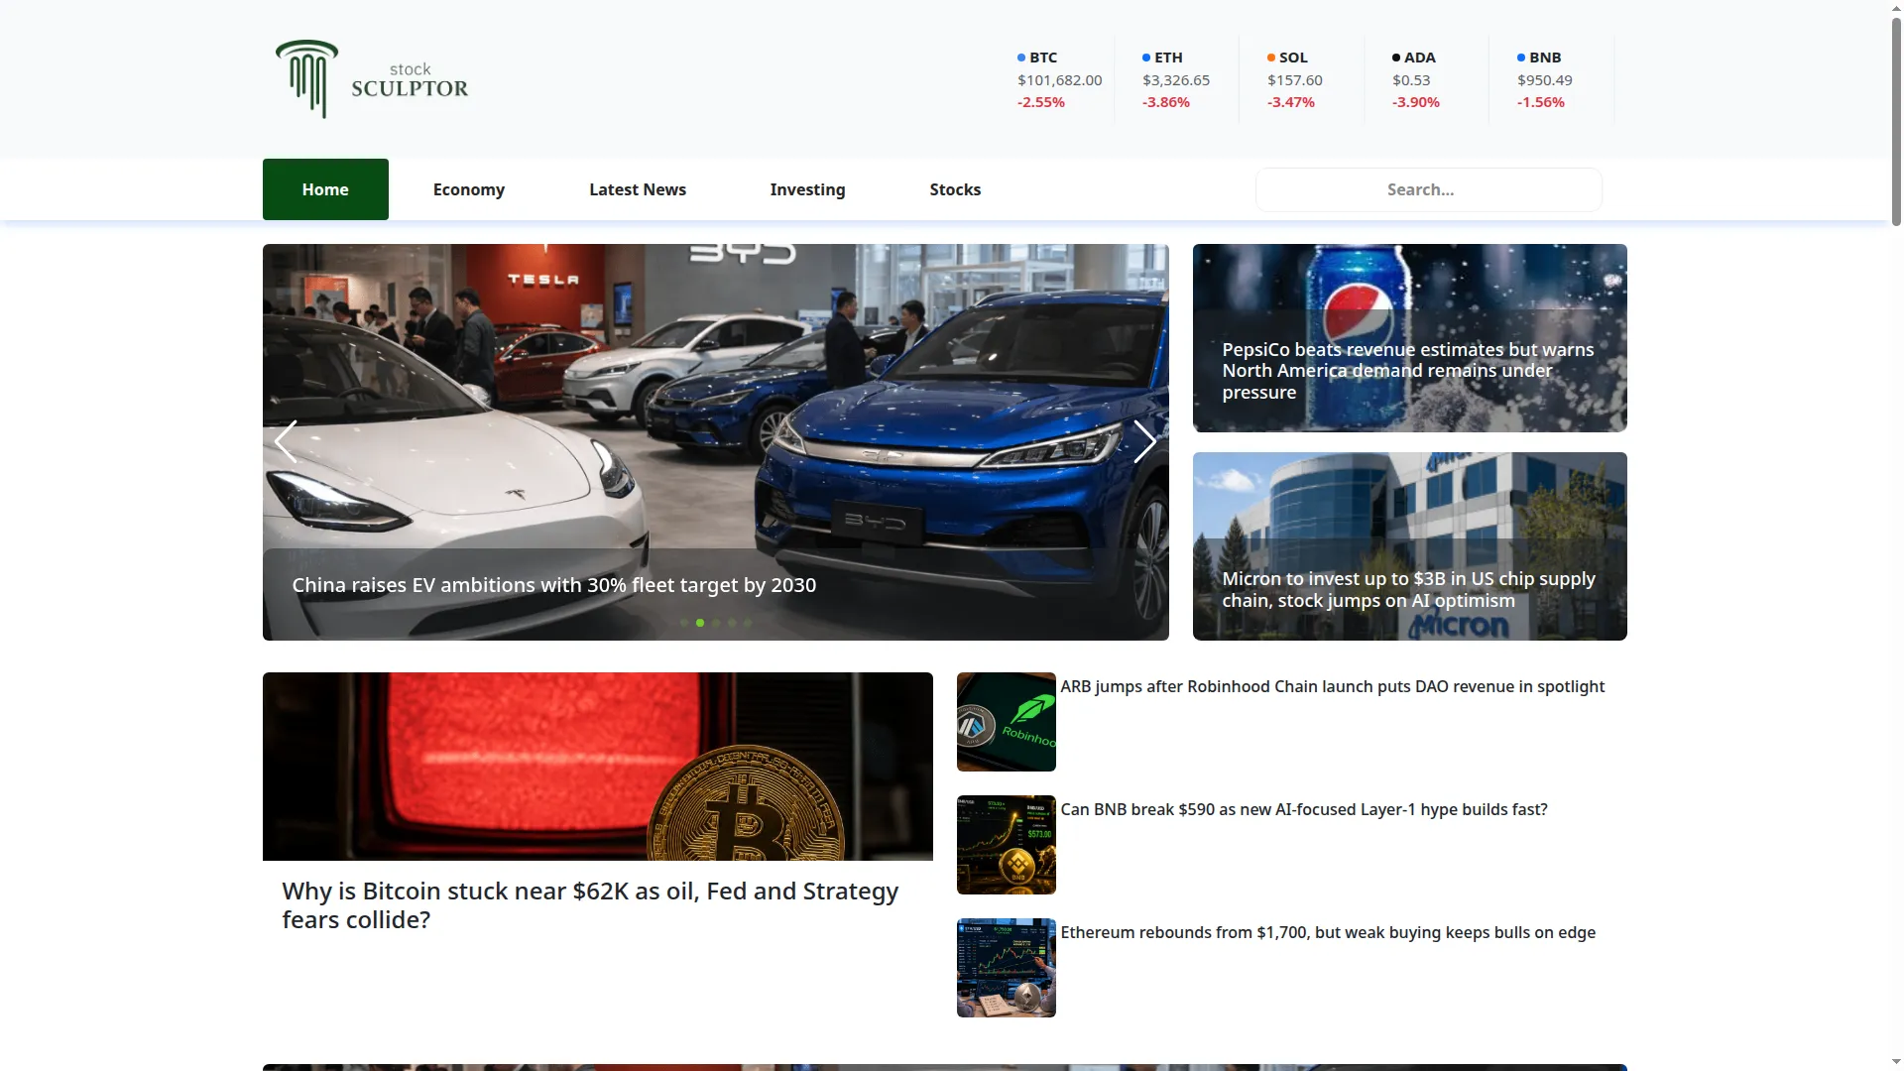Screen dimensions: 1904x1071
Task: Click ETH price $3,326.65
Action: click(x=1176, y=80)
